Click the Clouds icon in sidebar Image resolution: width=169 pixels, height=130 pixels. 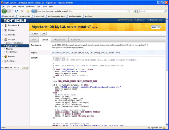[6, 35]
